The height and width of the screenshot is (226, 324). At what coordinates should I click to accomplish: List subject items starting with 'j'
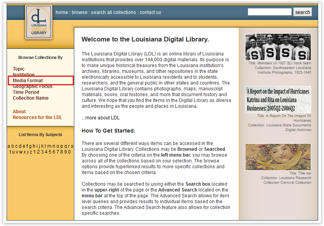(x=39, y=146)
